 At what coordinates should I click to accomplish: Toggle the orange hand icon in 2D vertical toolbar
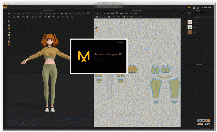click(97, 31)
